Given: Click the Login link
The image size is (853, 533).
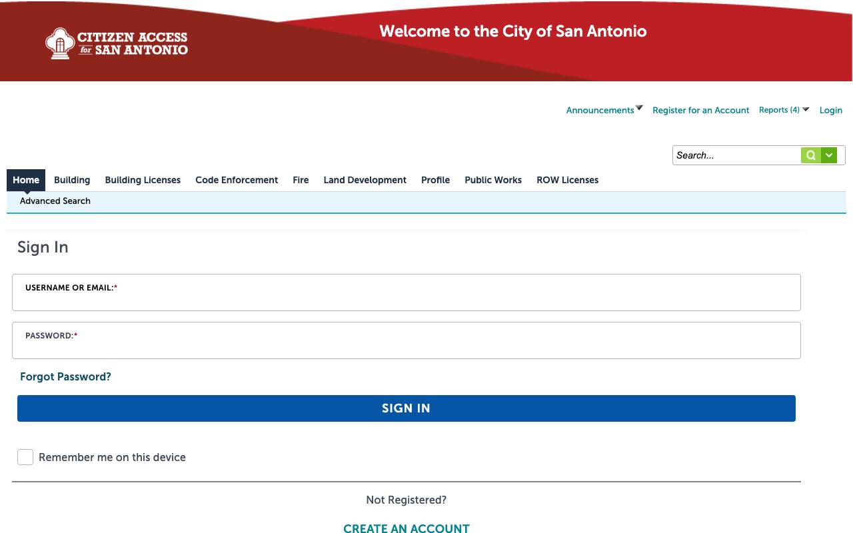Looking at the screenshot, I should [830, 110].
